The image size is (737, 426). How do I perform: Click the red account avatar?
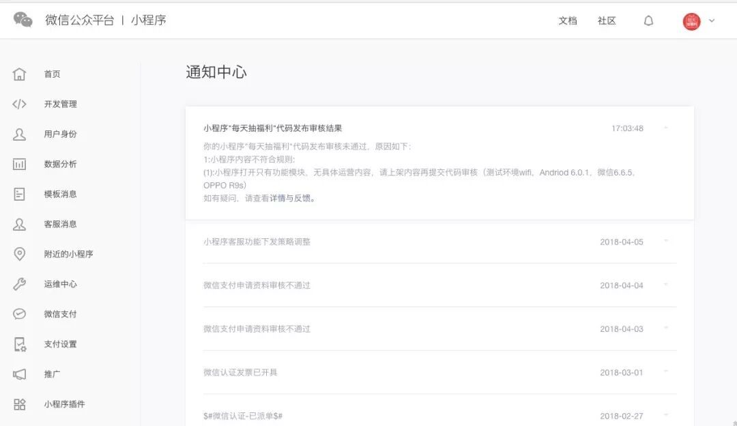pyautogui.click(x=691, y=21)
